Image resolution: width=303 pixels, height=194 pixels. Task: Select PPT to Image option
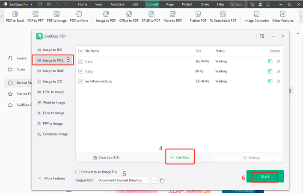(x=53, y=123)
